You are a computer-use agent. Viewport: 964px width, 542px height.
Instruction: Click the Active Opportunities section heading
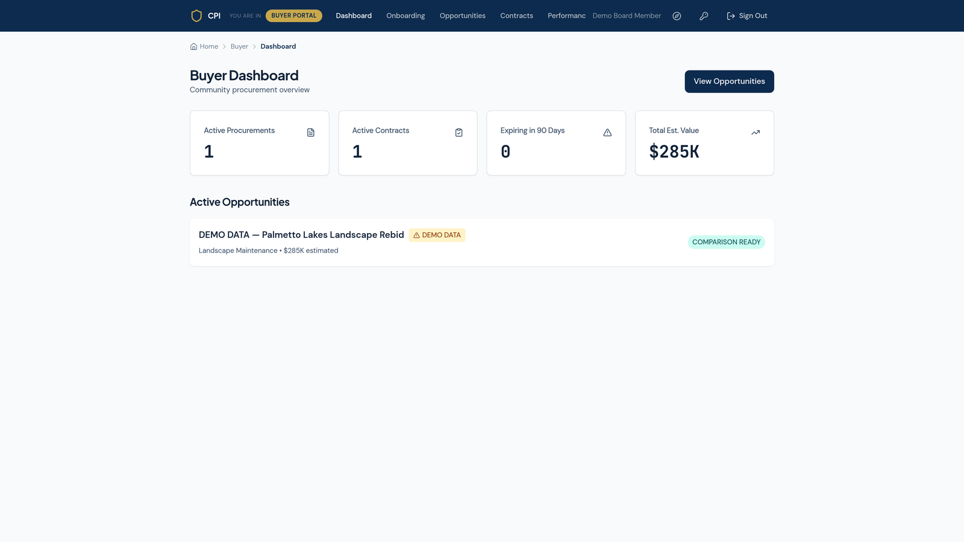(x=240, y=202)
